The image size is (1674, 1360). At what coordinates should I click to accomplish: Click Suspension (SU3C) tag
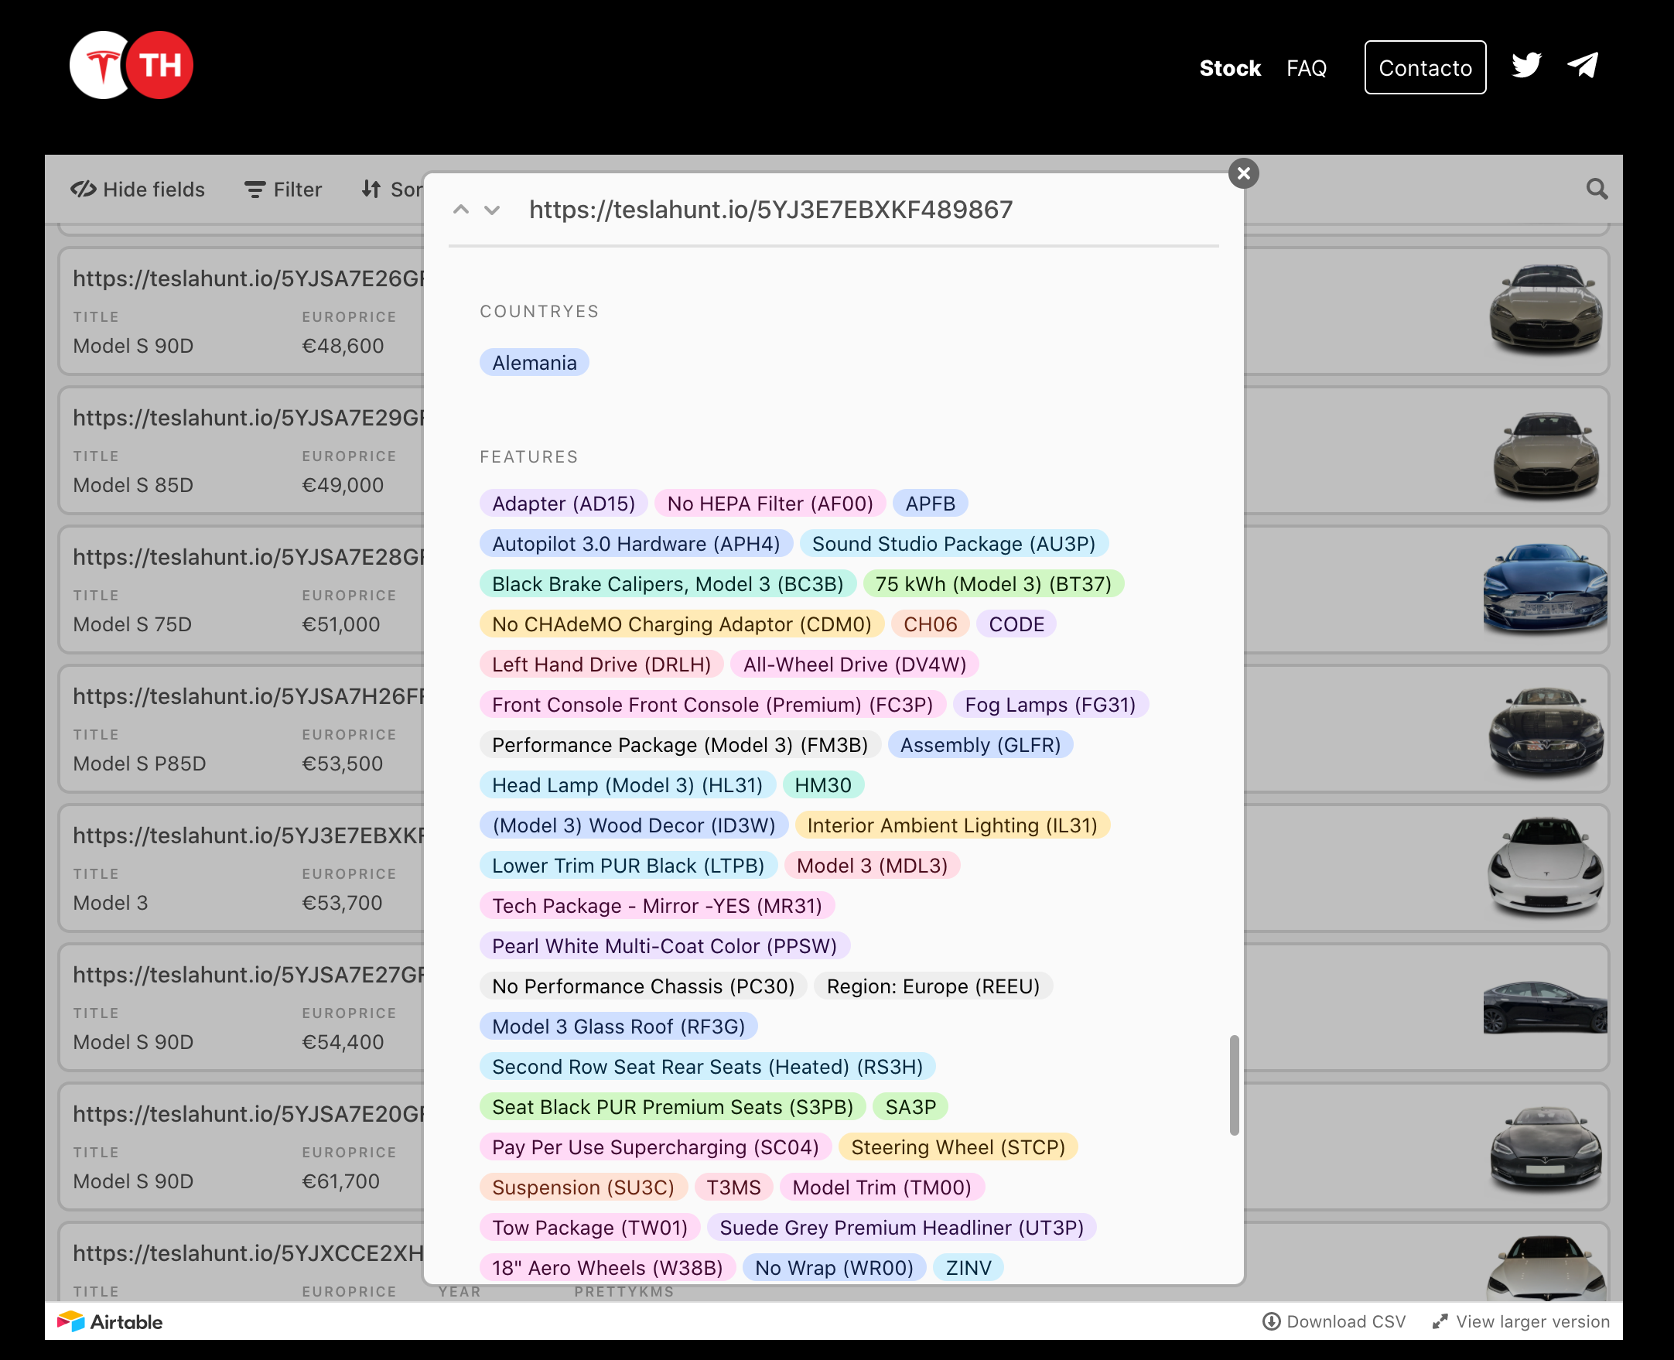(x=582, y=1187)
